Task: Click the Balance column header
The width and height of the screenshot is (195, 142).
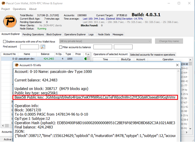Action: tap(45, 54)
